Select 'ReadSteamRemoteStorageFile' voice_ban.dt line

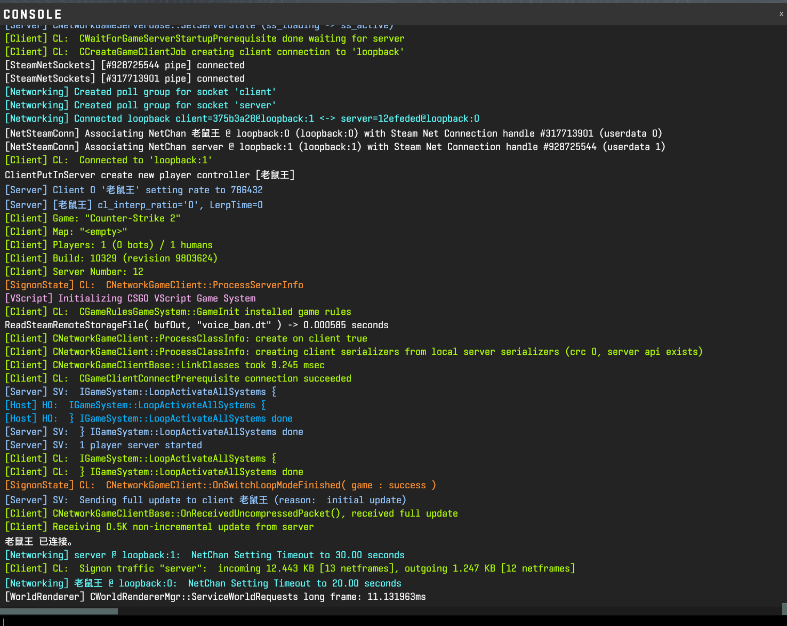click(x=197, y=325)
